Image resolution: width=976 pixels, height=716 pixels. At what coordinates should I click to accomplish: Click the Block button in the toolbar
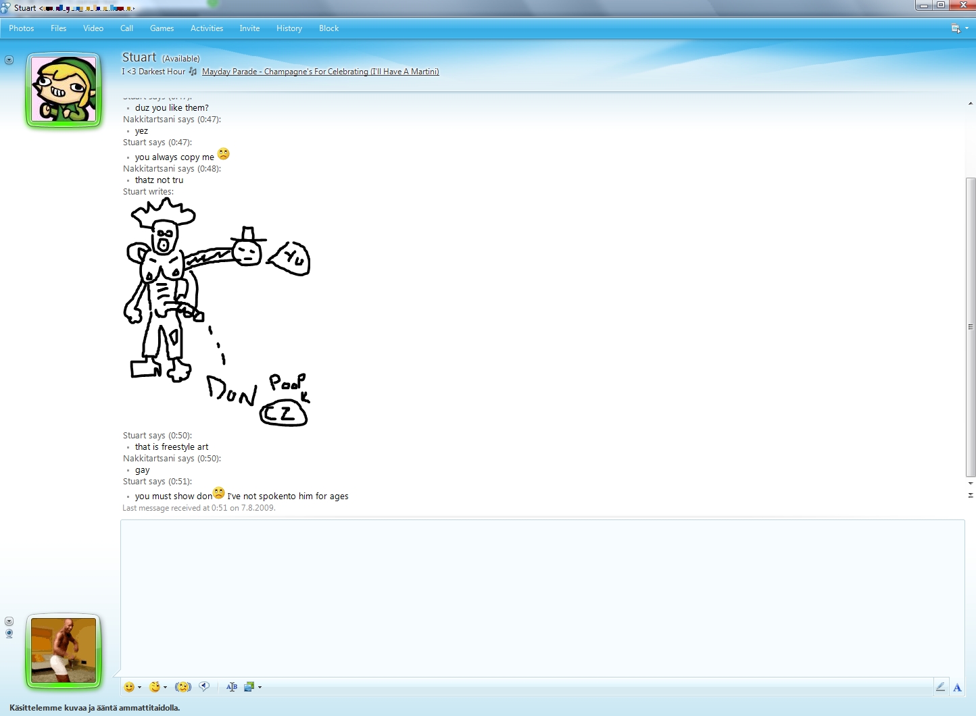(328, 28)
